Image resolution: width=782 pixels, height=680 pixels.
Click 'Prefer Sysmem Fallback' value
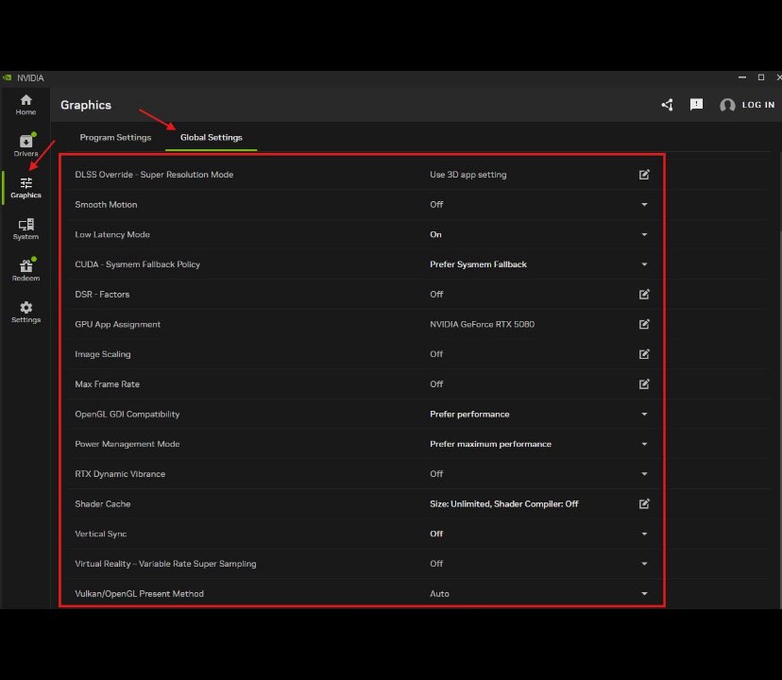pyautogui.click(x=478, y=264)
